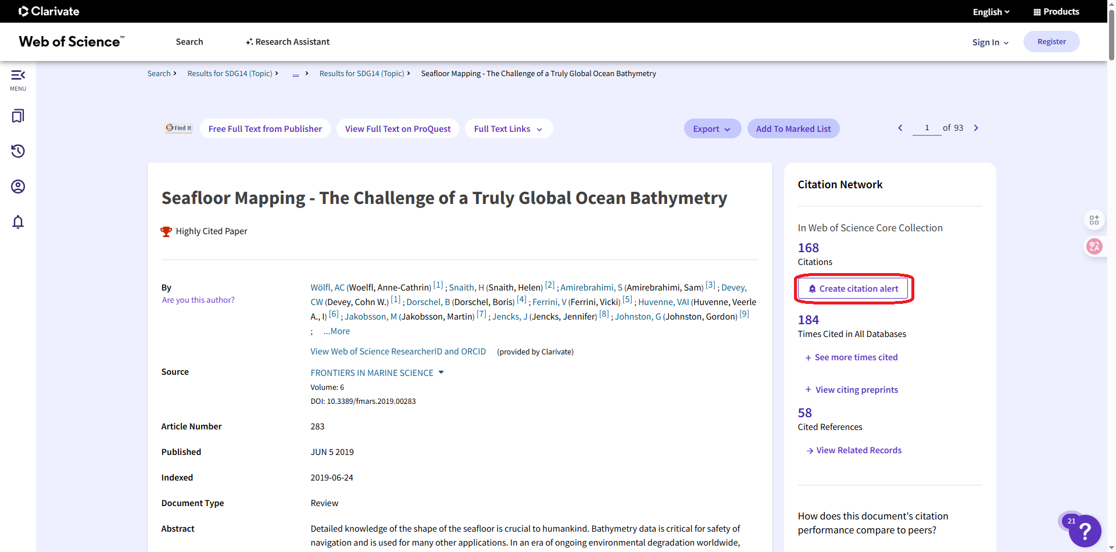Click the purple help question mark icon
1116x552 pixels.
coord(1085,531)
